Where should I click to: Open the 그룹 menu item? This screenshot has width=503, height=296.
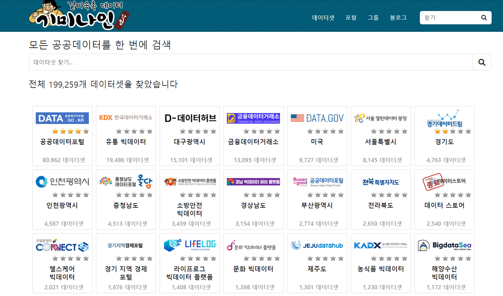click(373, 18)
